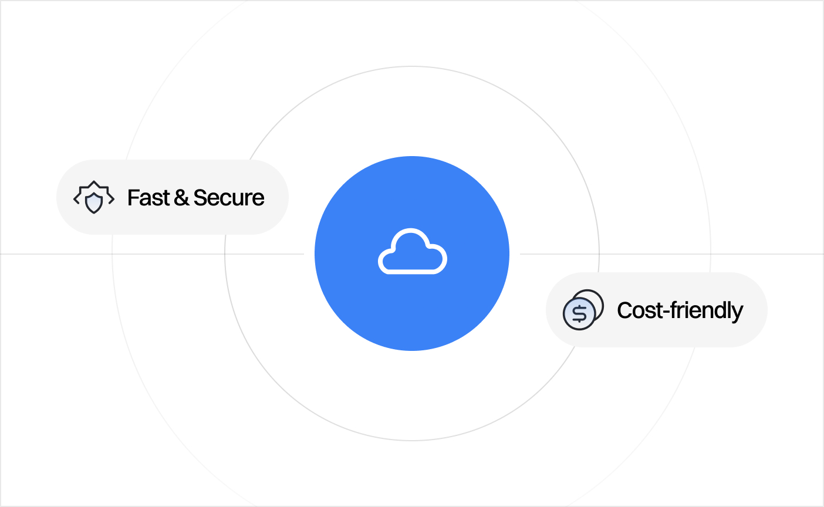This screenshot has width=824, height=507.
Task: Click the left chevron beside the shield
Action: [x=76, y=199]
